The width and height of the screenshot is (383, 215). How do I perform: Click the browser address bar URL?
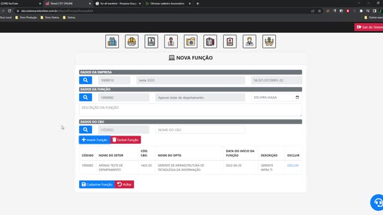click(x=57, y=11)
